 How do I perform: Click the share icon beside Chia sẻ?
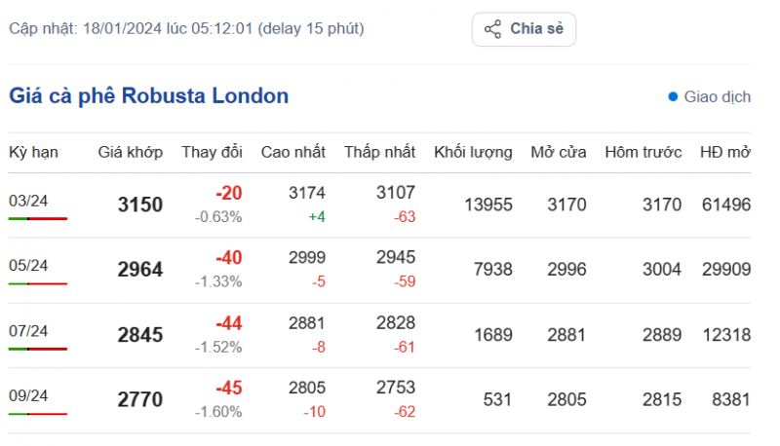click(493, 29)
